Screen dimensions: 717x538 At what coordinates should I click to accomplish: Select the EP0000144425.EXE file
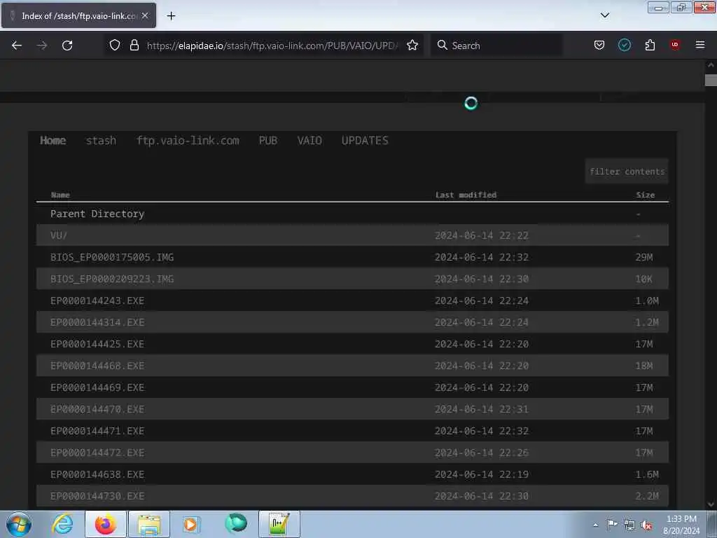tap(97, 344)
